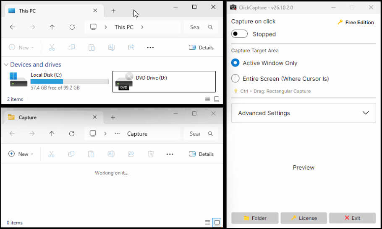Go back in the Capture window
The width and height of the screenshot is (382, 229).
point(12,133)
